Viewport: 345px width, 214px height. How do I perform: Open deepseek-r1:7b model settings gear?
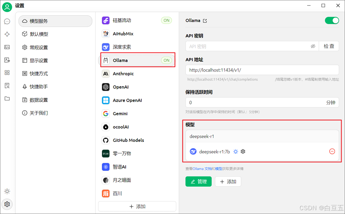243,152
